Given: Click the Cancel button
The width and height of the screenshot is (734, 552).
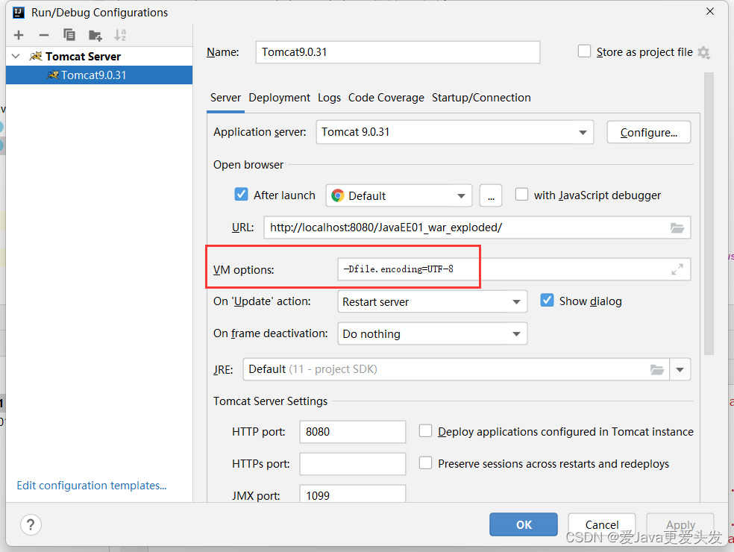Looking at the screenshot, I should click(x=601, y=525).
